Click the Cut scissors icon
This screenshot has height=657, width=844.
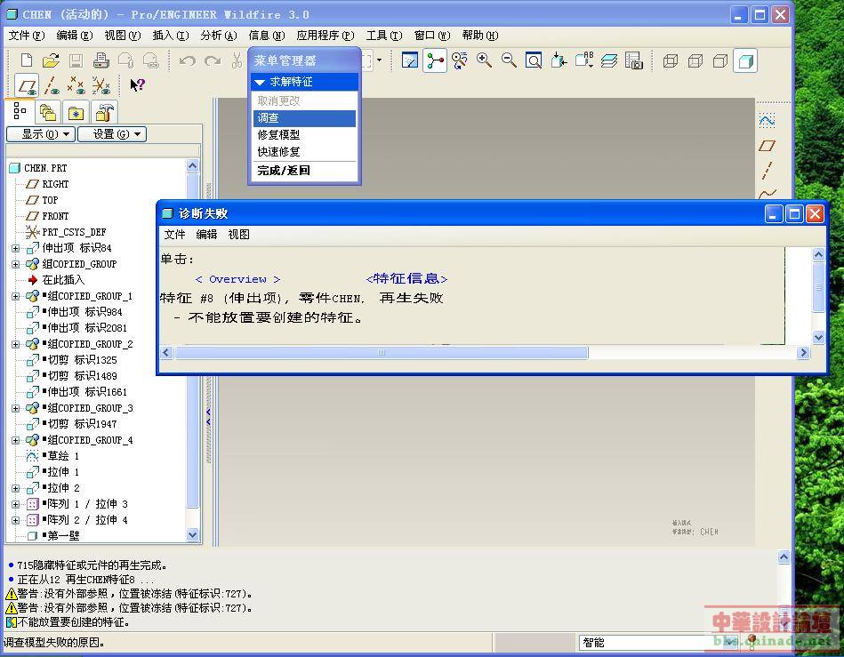237,60
